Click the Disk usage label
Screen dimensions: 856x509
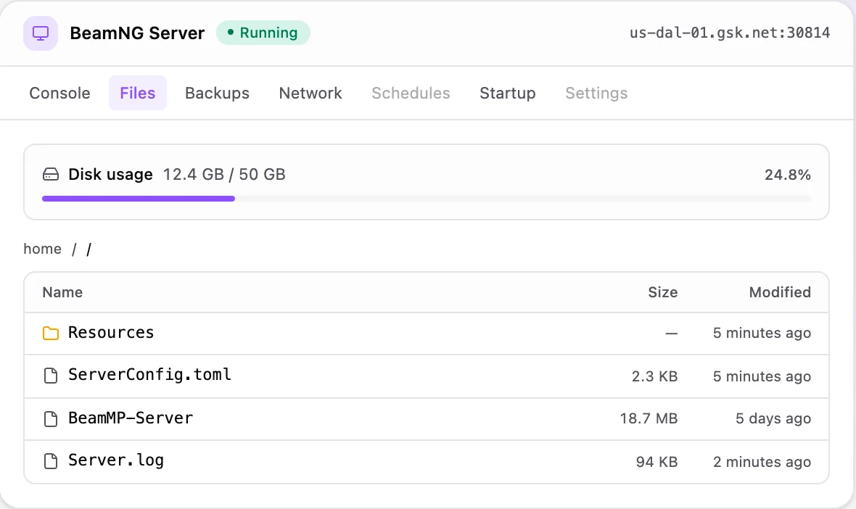pyautogui.click(x=111, y=175)
